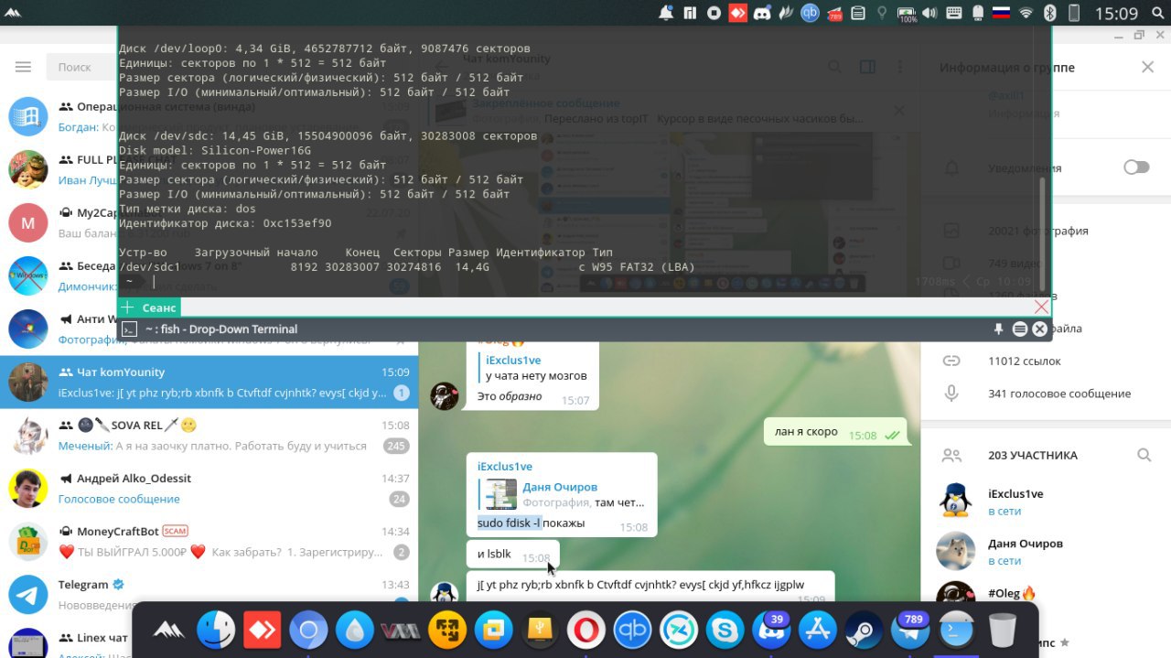Open Opera browser from the dock
Screen dimensions: 1171x658
tap(585, 630)
